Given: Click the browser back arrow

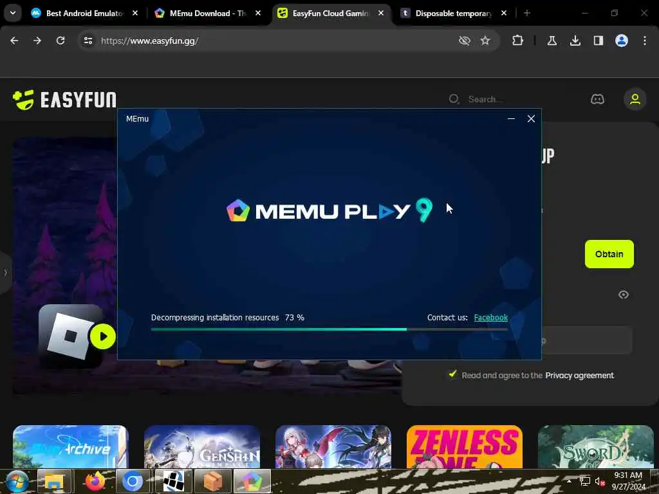Looking at the screenshot, I should coord(14,41).
